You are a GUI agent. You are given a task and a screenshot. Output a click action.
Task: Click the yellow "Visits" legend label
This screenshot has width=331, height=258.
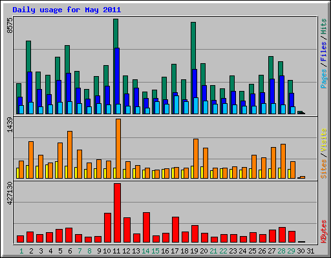tap(324, 141)
